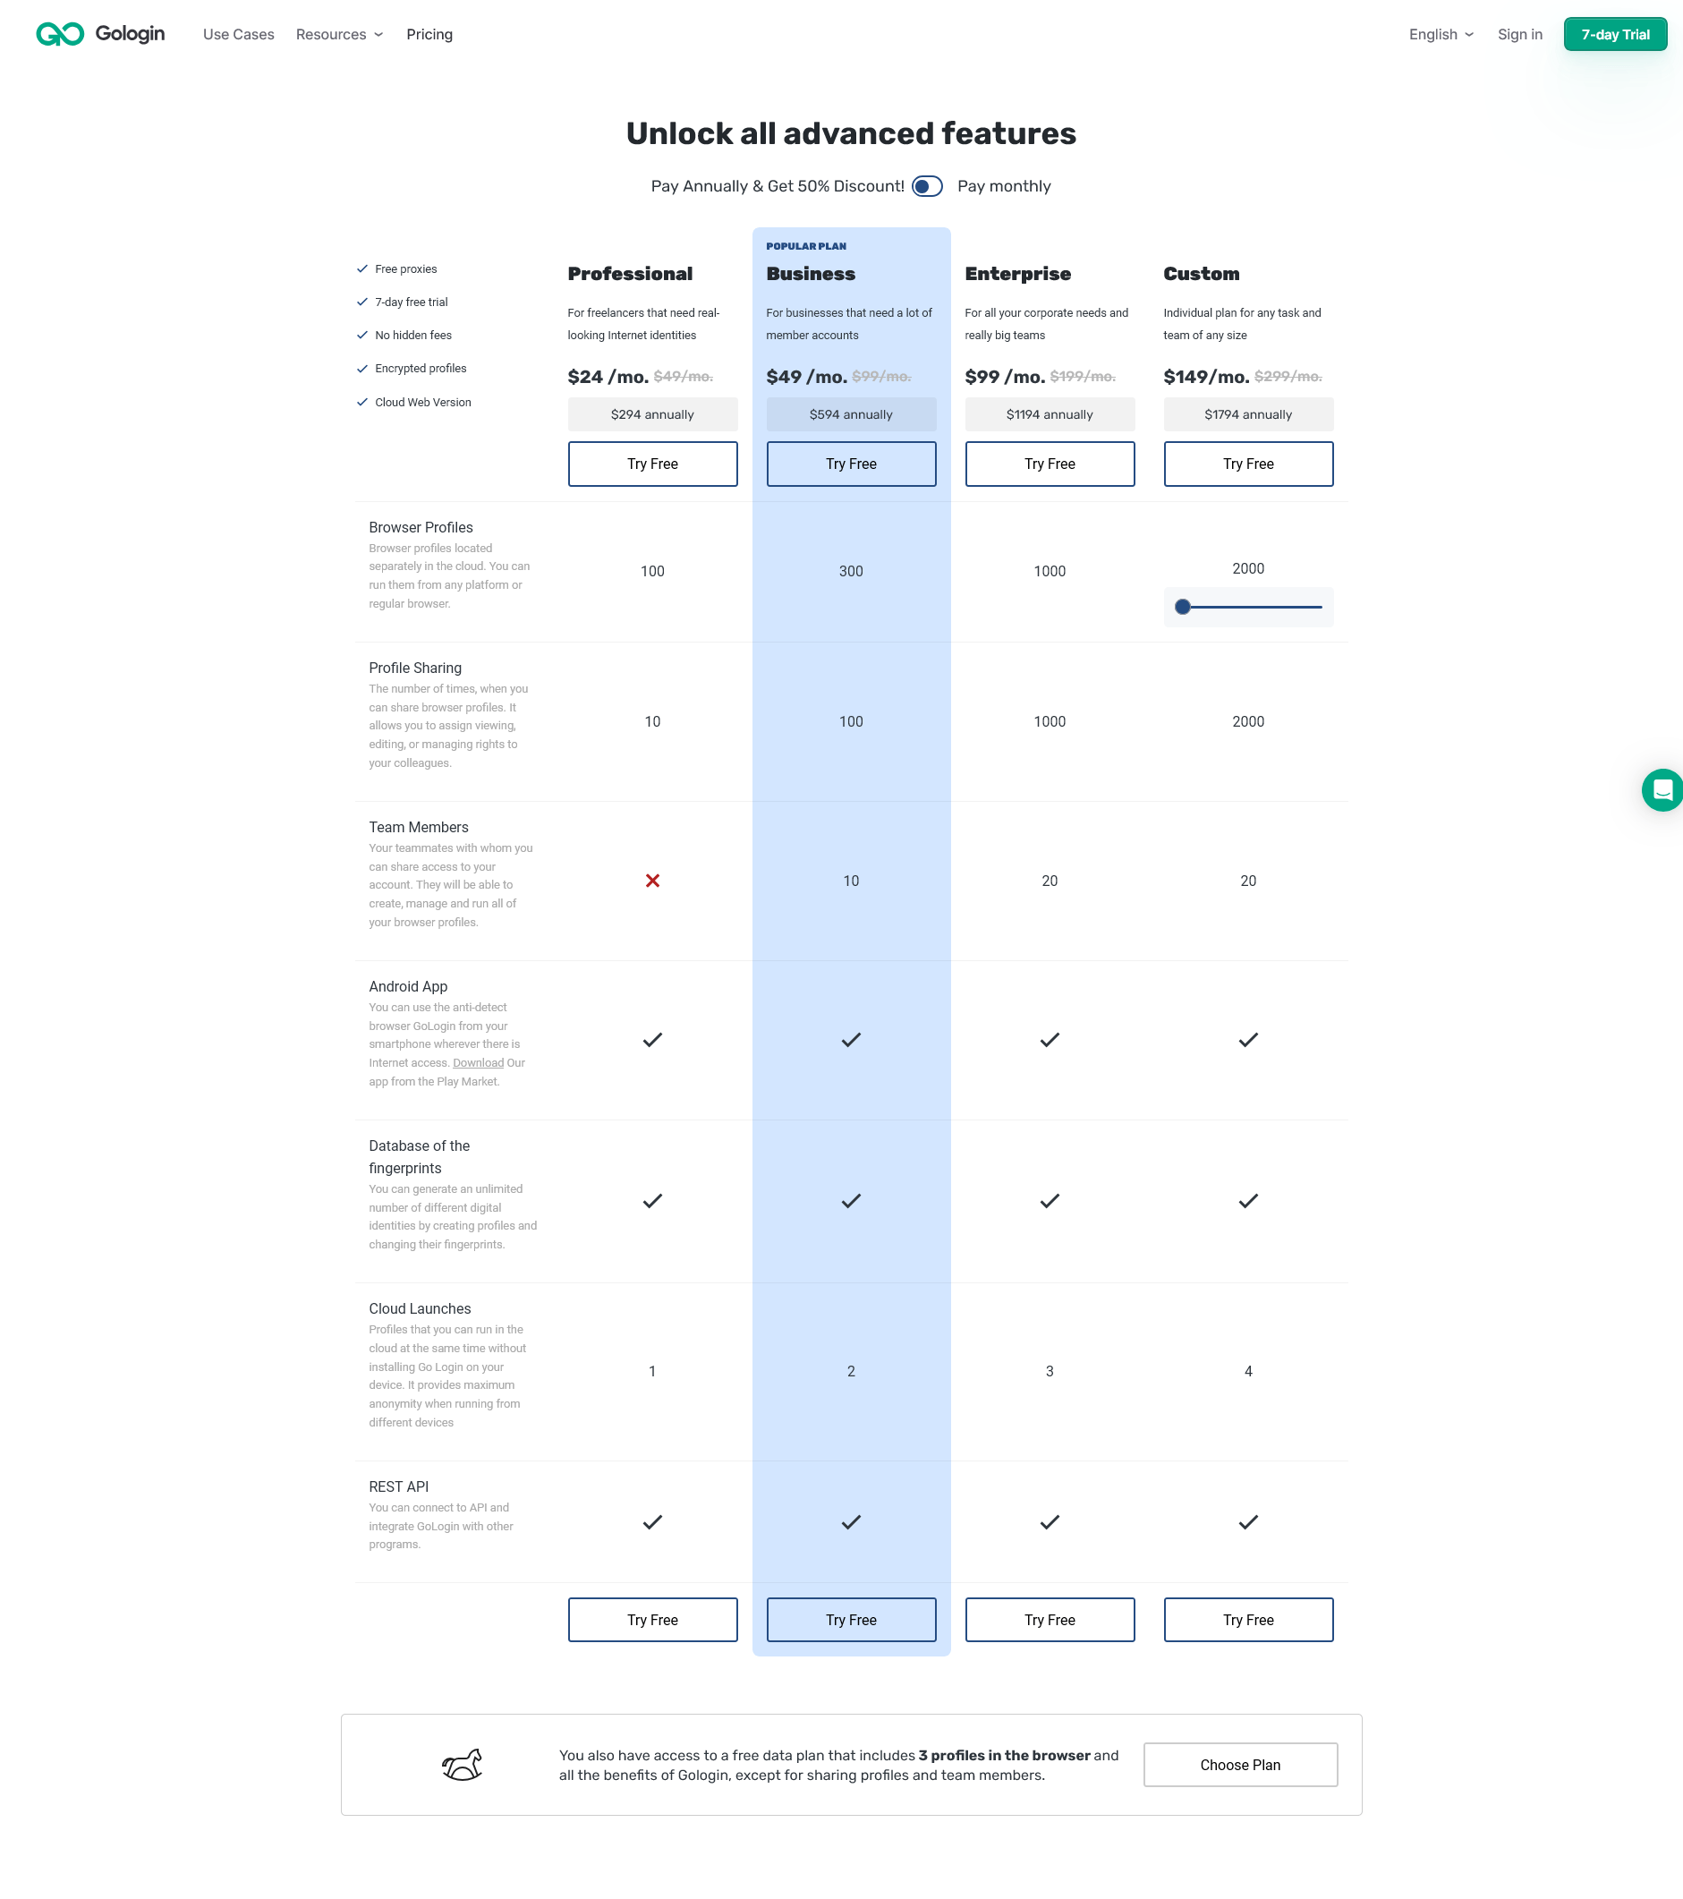Screen dimensions: 1683x1899
Task: Click REST API checkmark for Professional
Action: tap(652, 1522)
